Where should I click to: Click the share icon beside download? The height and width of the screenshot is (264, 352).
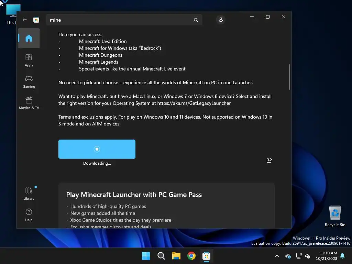click(269, 160)
